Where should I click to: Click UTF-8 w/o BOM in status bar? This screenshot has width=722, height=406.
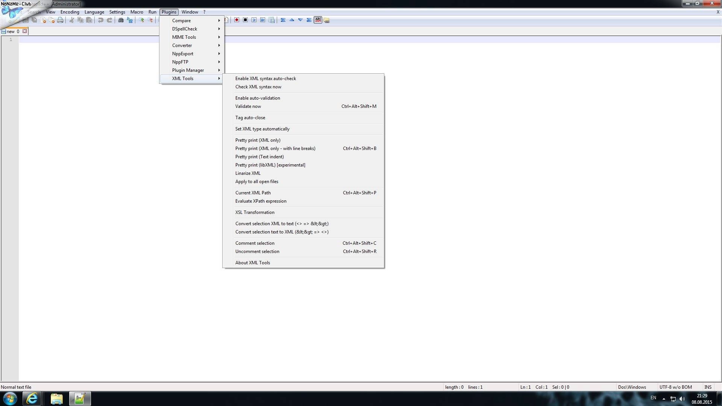(675, 387)
